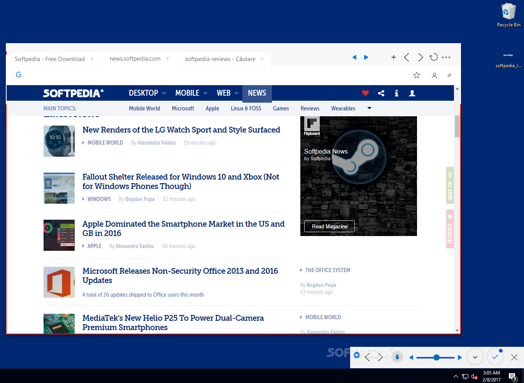This screenshot has height=383, width=524.
Task: Expand the circular down-chevron button
Action: pos(475,357)
